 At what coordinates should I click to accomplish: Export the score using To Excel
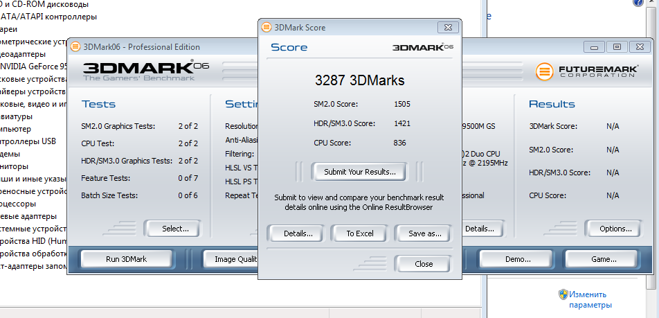point(360,233)
